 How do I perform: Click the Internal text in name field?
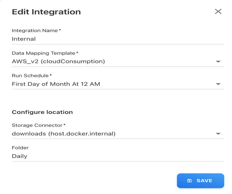click(x=24, y=39)
